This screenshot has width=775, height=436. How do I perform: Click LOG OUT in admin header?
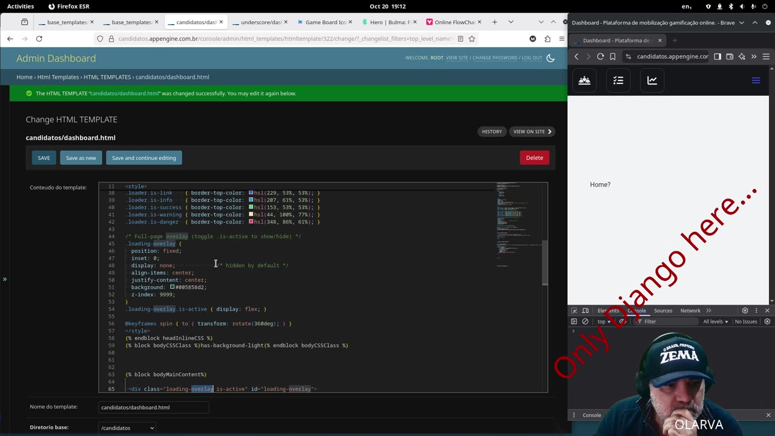532,58
